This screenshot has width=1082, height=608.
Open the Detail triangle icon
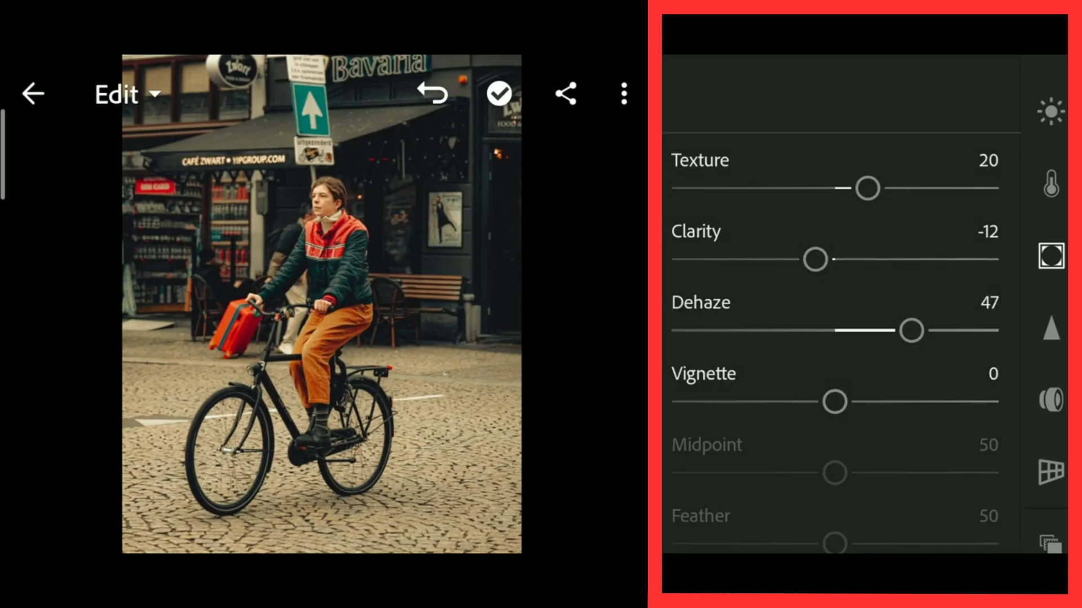1051,328
